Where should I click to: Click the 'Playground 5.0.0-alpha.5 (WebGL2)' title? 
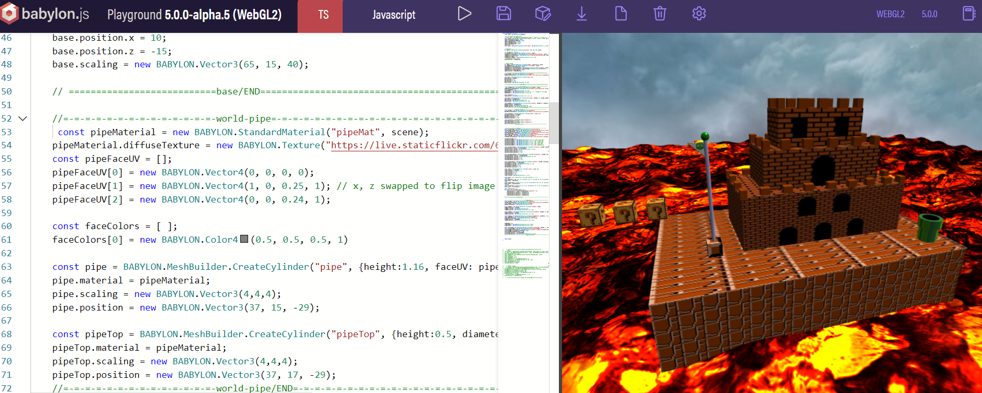click(194, 15)
